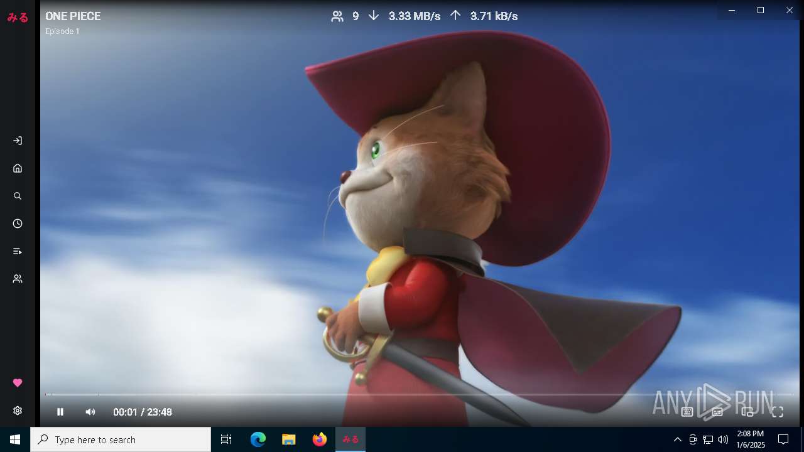The width and height of the screenshot is (804, 452).
Task: Toggle subtitles with the captions icon
Action: [x=717, y=412]
